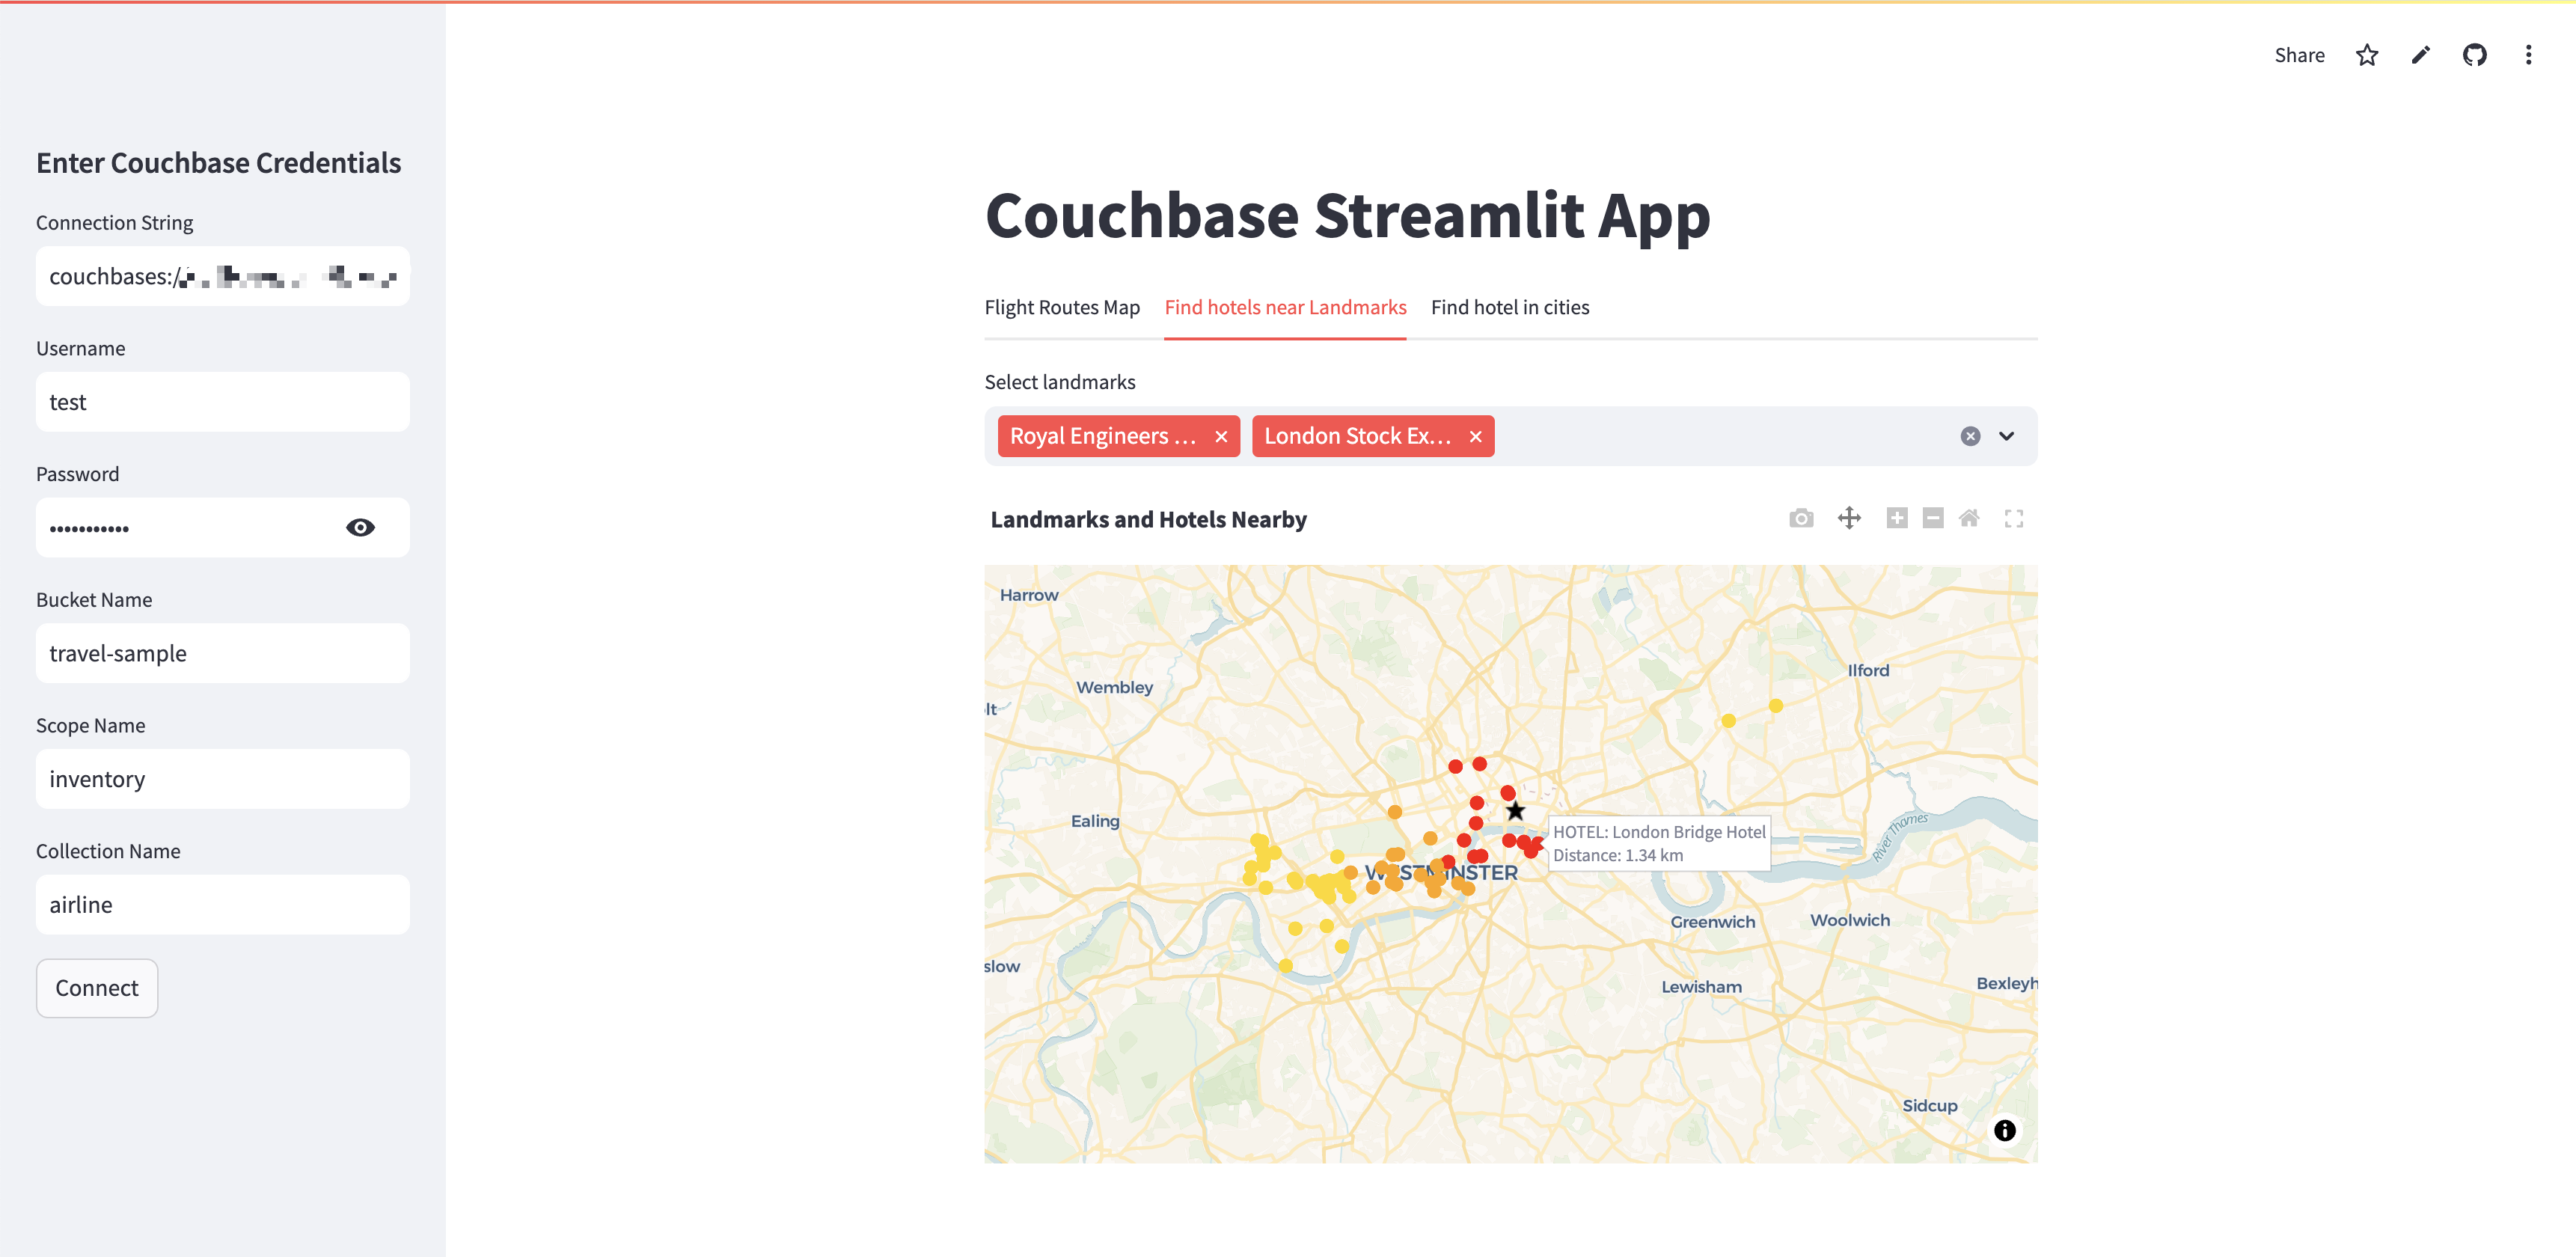
Task: Click the edit pencil icon
Action: (x=2420, y=55)
